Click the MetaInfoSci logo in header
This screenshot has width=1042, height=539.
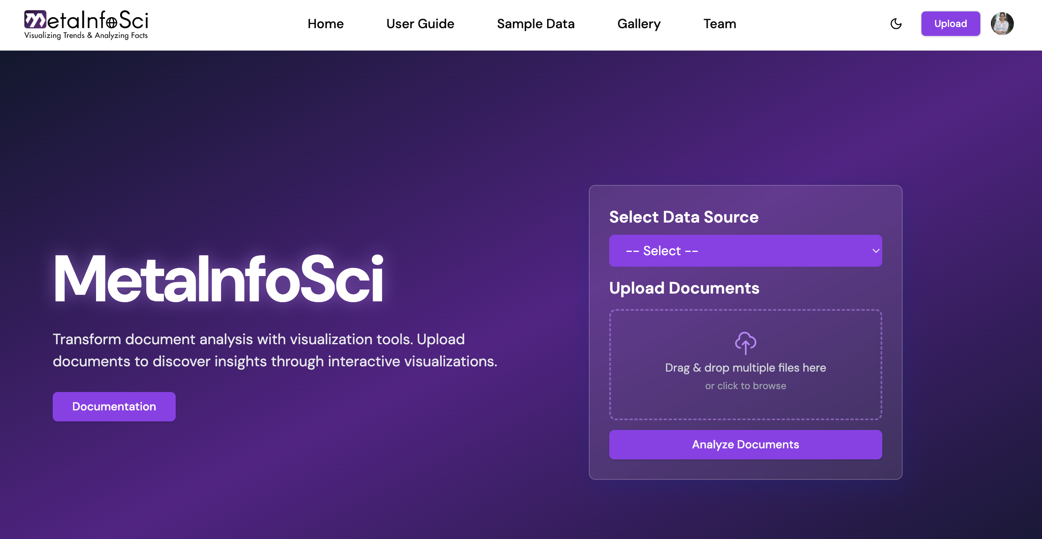(x=86, y=20)
